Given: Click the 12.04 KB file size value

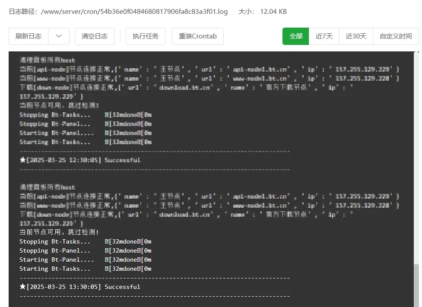Looking at the screenshot, I should point(273,12).
